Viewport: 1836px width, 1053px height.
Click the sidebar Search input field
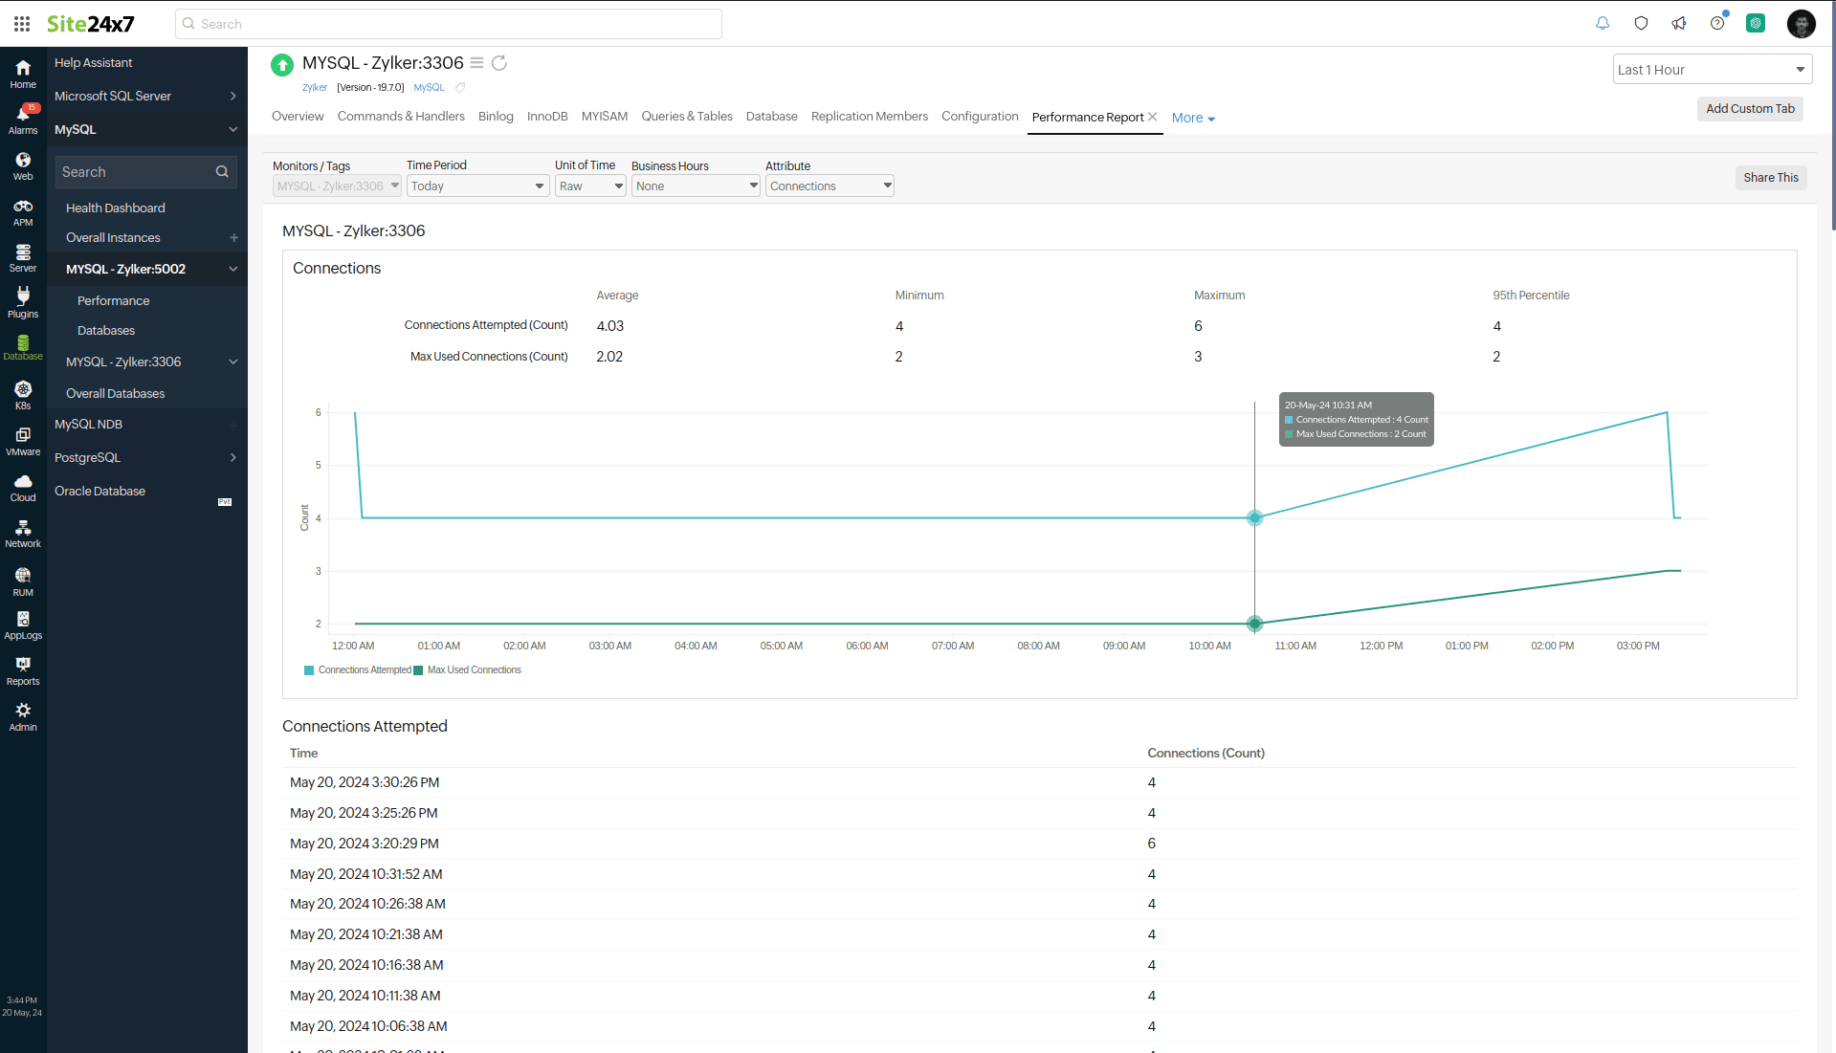136,172
